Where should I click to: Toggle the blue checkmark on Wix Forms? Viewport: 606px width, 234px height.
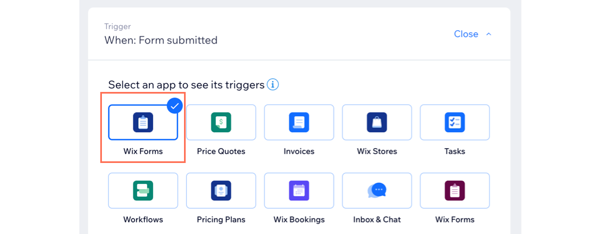(x=175, y=105)
